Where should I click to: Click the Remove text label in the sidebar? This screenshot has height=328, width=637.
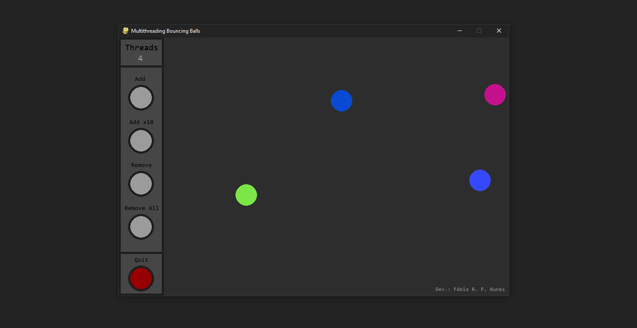pyautogui.click(x=141, y=165)
